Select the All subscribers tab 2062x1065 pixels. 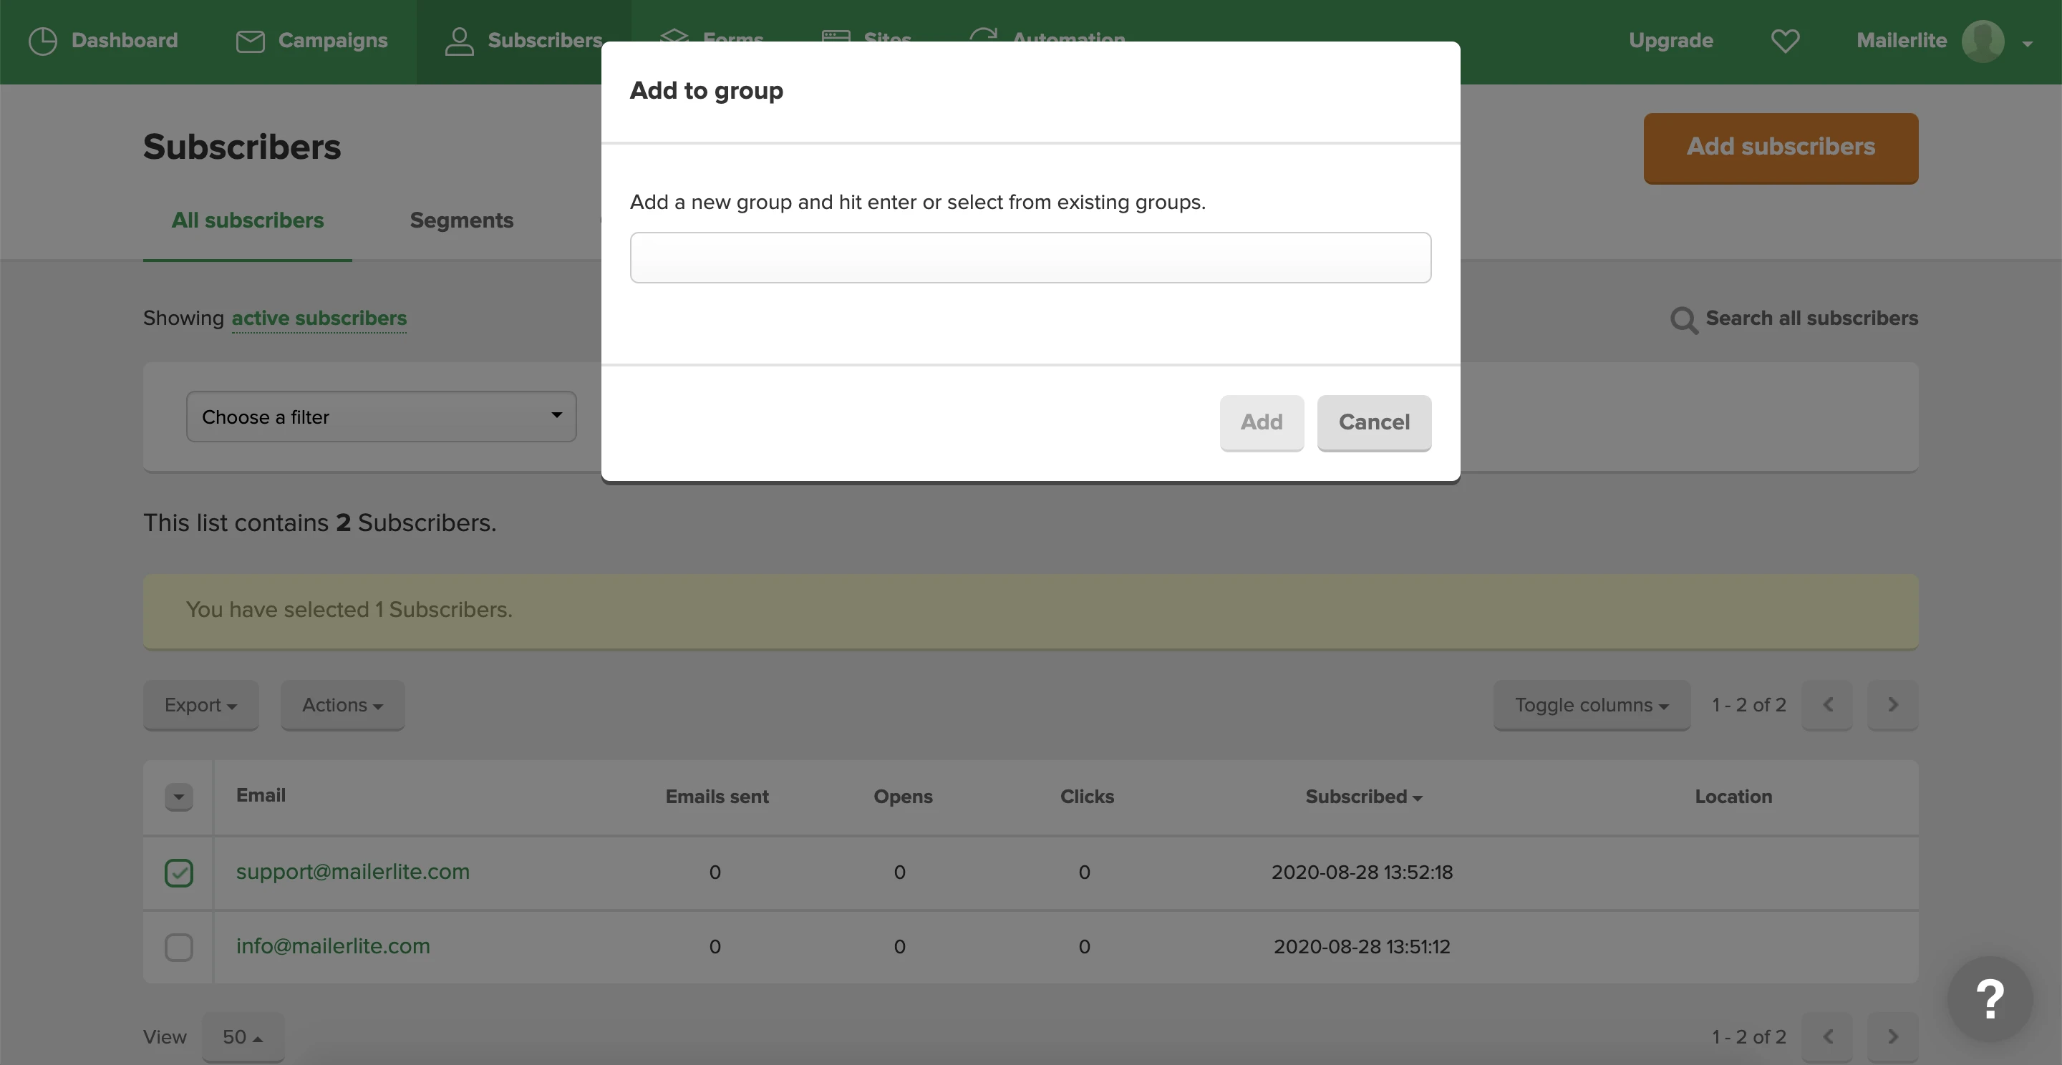(x=247, y=220)
